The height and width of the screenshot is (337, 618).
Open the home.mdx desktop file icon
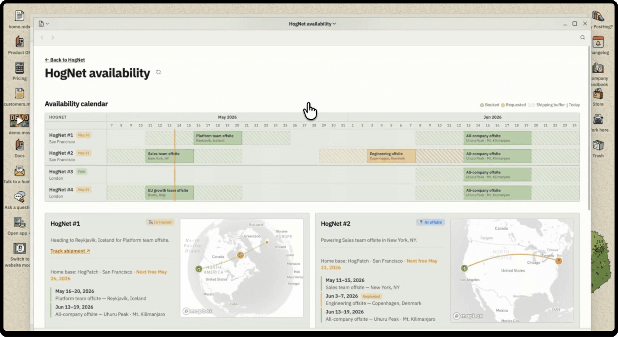(x=20, y=16)
